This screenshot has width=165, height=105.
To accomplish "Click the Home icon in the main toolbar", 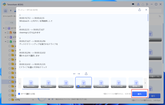I will [x=6, y=11].
